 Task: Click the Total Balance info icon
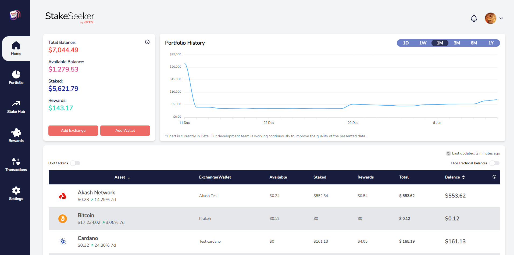click(147, 42)
